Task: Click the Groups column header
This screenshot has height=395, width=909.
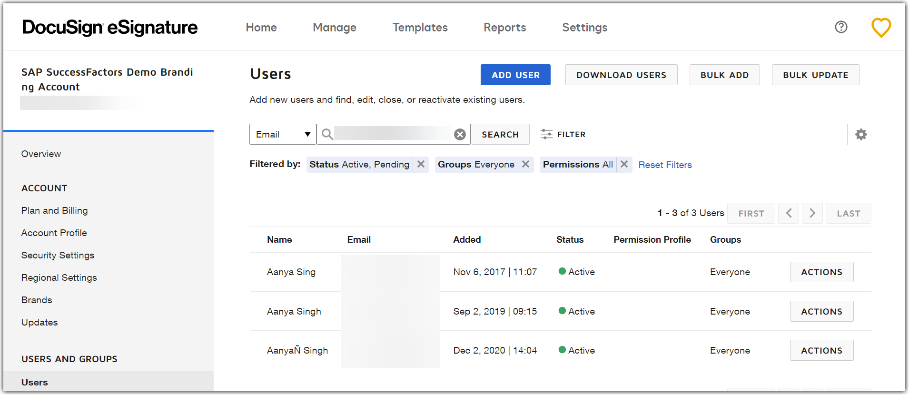Action: click(x=725, y=239)
